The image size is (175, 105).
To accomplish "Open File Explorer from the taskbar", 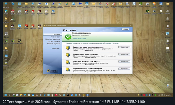I will pos(21,95).
